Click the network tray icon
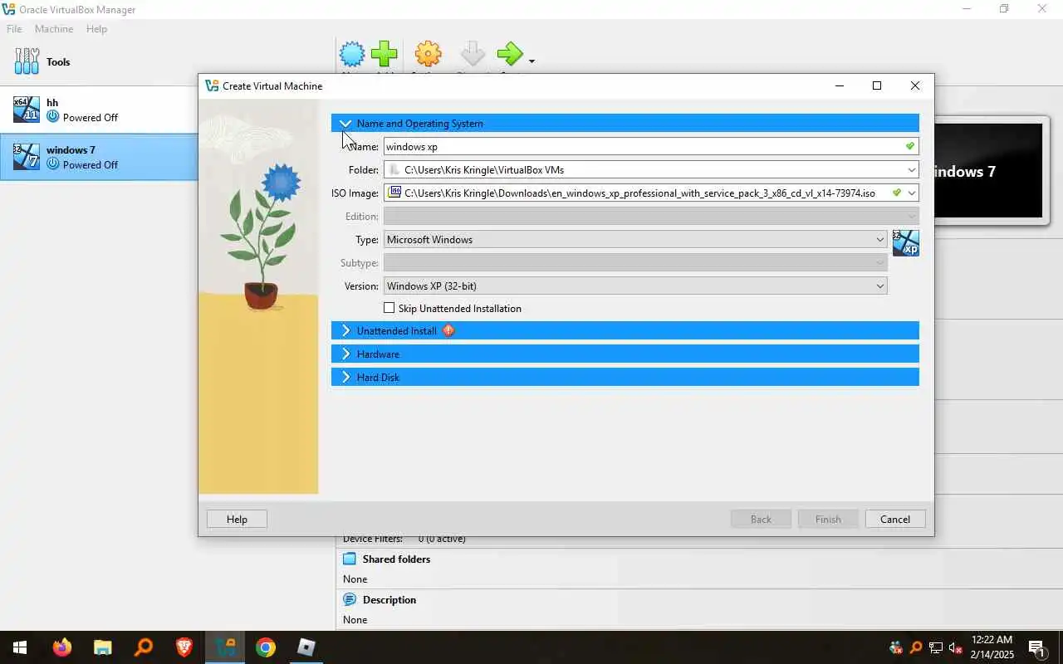1063x664 pixels. (936, 647)
